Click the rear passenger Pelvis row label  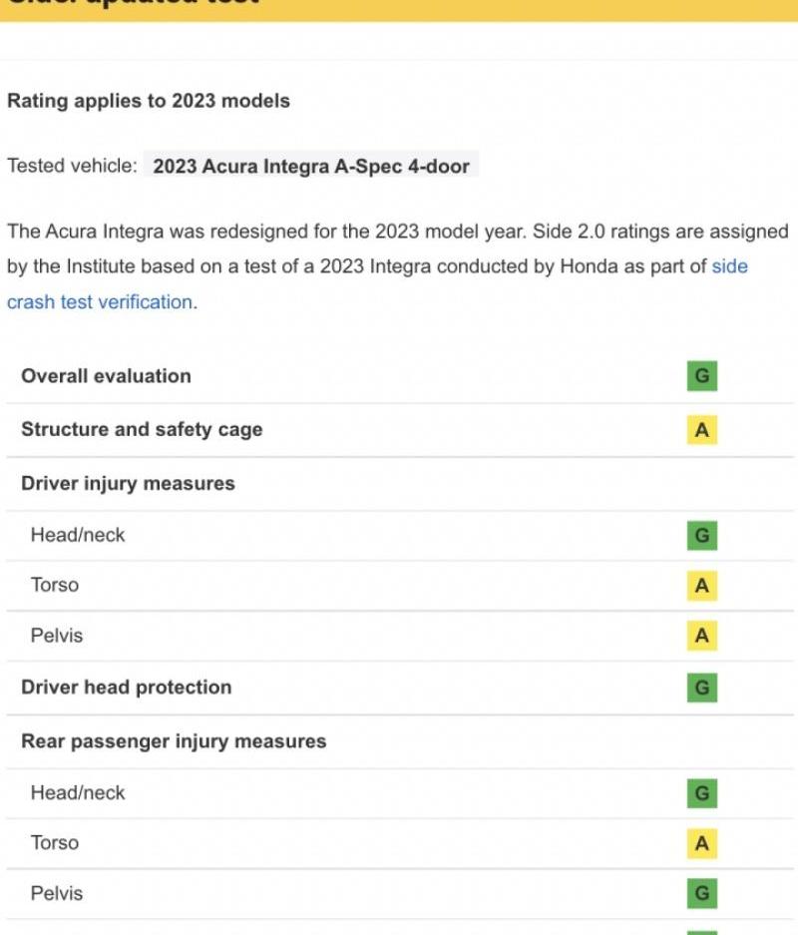point(57,893)
